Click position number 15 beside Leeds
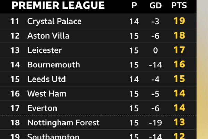 (x=15, y=79)
